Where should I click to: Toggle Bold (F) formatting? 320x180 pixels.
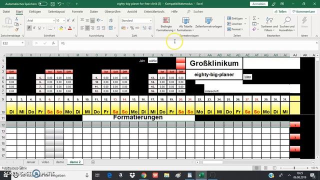[x=29, y=28]
